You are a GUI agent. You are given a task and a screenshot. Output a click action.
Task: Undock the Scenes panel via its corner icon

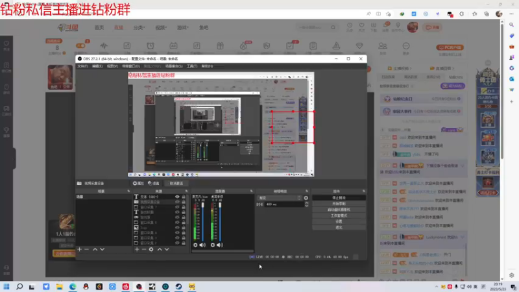128,191
